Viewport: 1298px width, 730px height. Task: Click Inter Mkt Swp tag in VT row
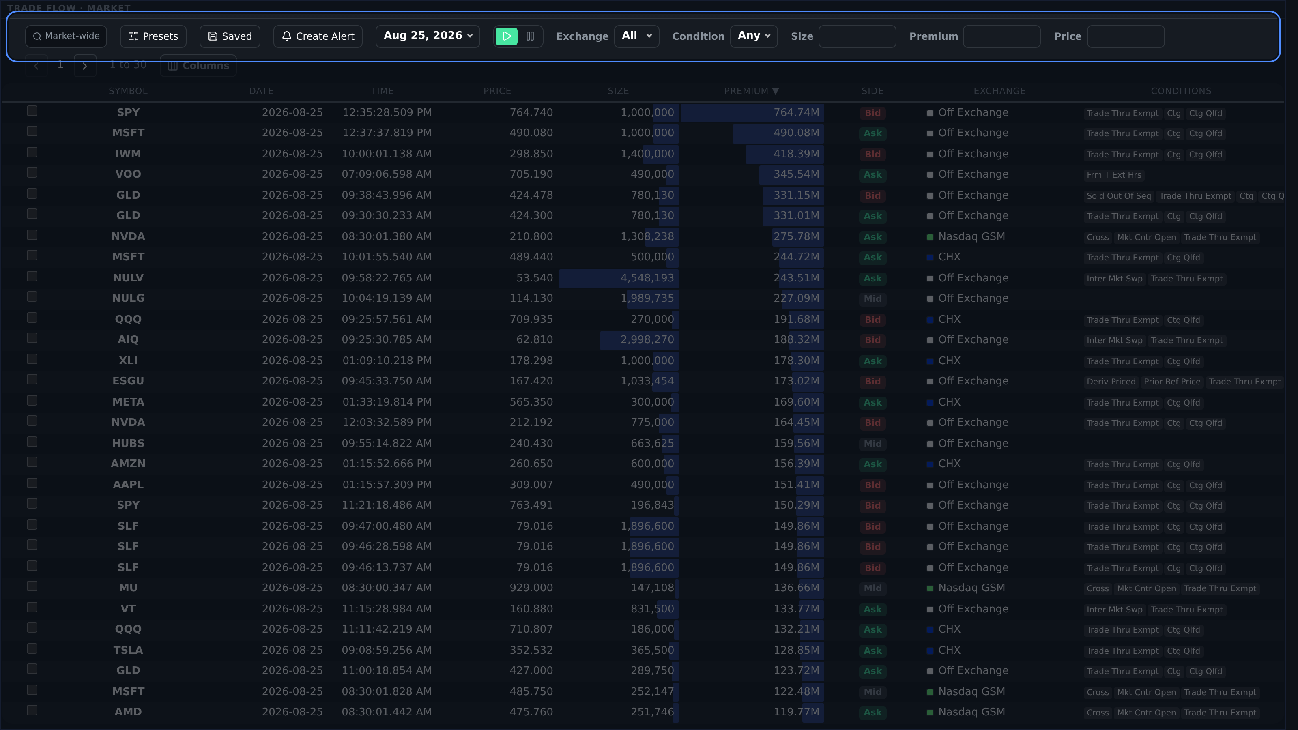pyautogui.click(x=1115, y=610)
